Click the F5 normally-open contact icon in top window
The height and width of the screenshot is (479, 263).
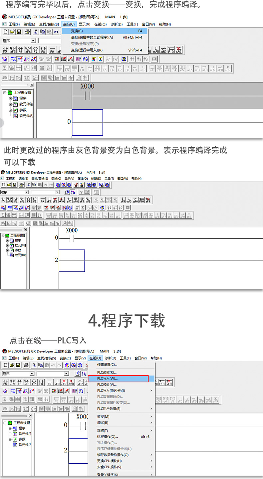click(x=5, y=50)
